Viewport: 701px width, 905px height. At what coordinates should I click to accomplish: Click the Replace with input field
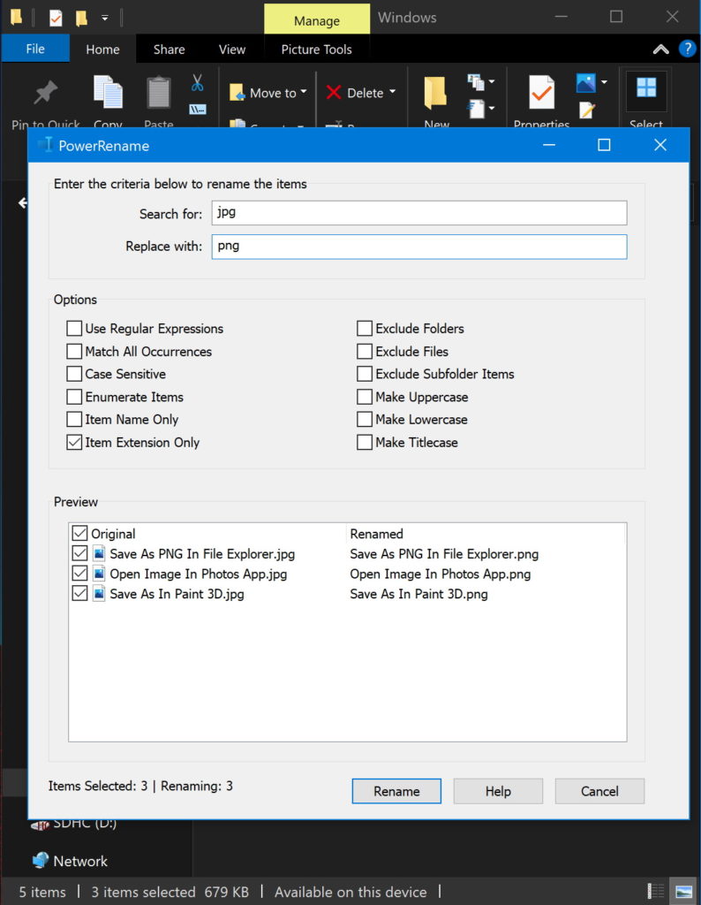pos(419,247)
